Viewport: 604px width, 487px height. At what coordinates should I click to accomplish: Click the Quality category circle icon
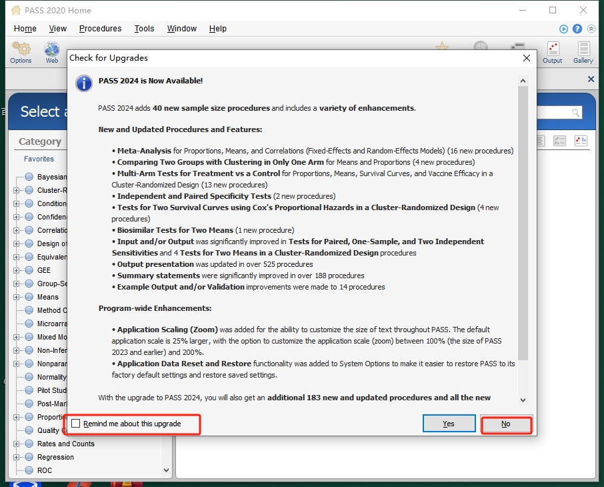29,430
